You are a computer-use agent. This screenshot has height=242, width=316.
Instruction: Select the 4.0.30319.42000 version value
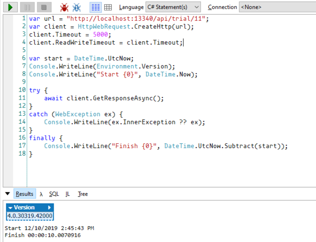[x=30, y=216]
